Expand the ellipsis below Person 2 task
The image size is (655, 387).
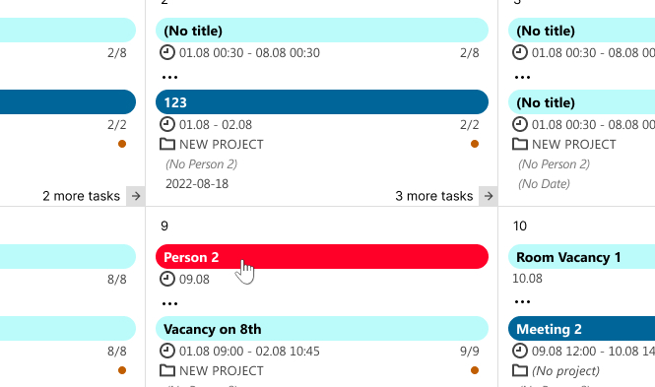click(169, 303)
